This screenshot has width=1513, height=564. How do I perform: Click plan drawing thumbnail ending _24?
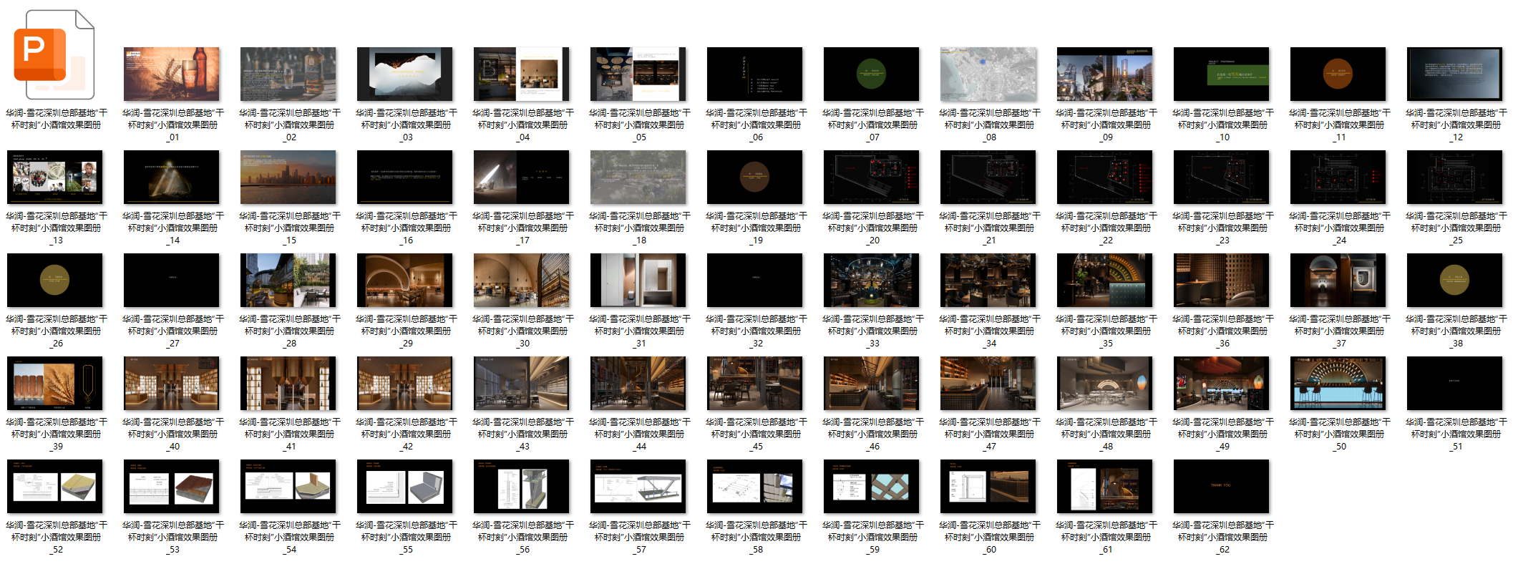[x=1338, y=178]
